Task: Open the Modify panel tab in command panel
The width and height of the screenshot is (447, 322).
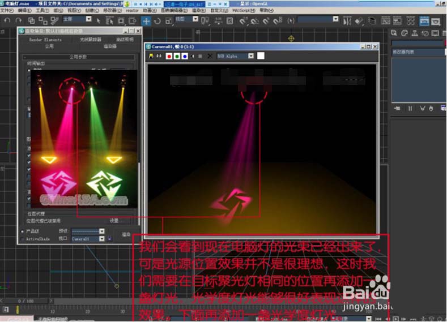Action: (x=405, y=33)
